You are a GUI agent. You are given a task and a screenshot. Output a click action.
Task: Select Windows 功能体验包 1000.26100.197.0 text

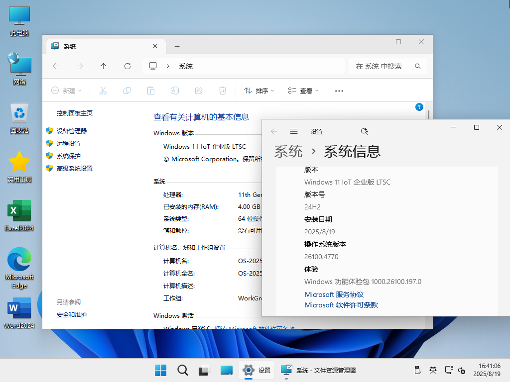click(363, 282)
